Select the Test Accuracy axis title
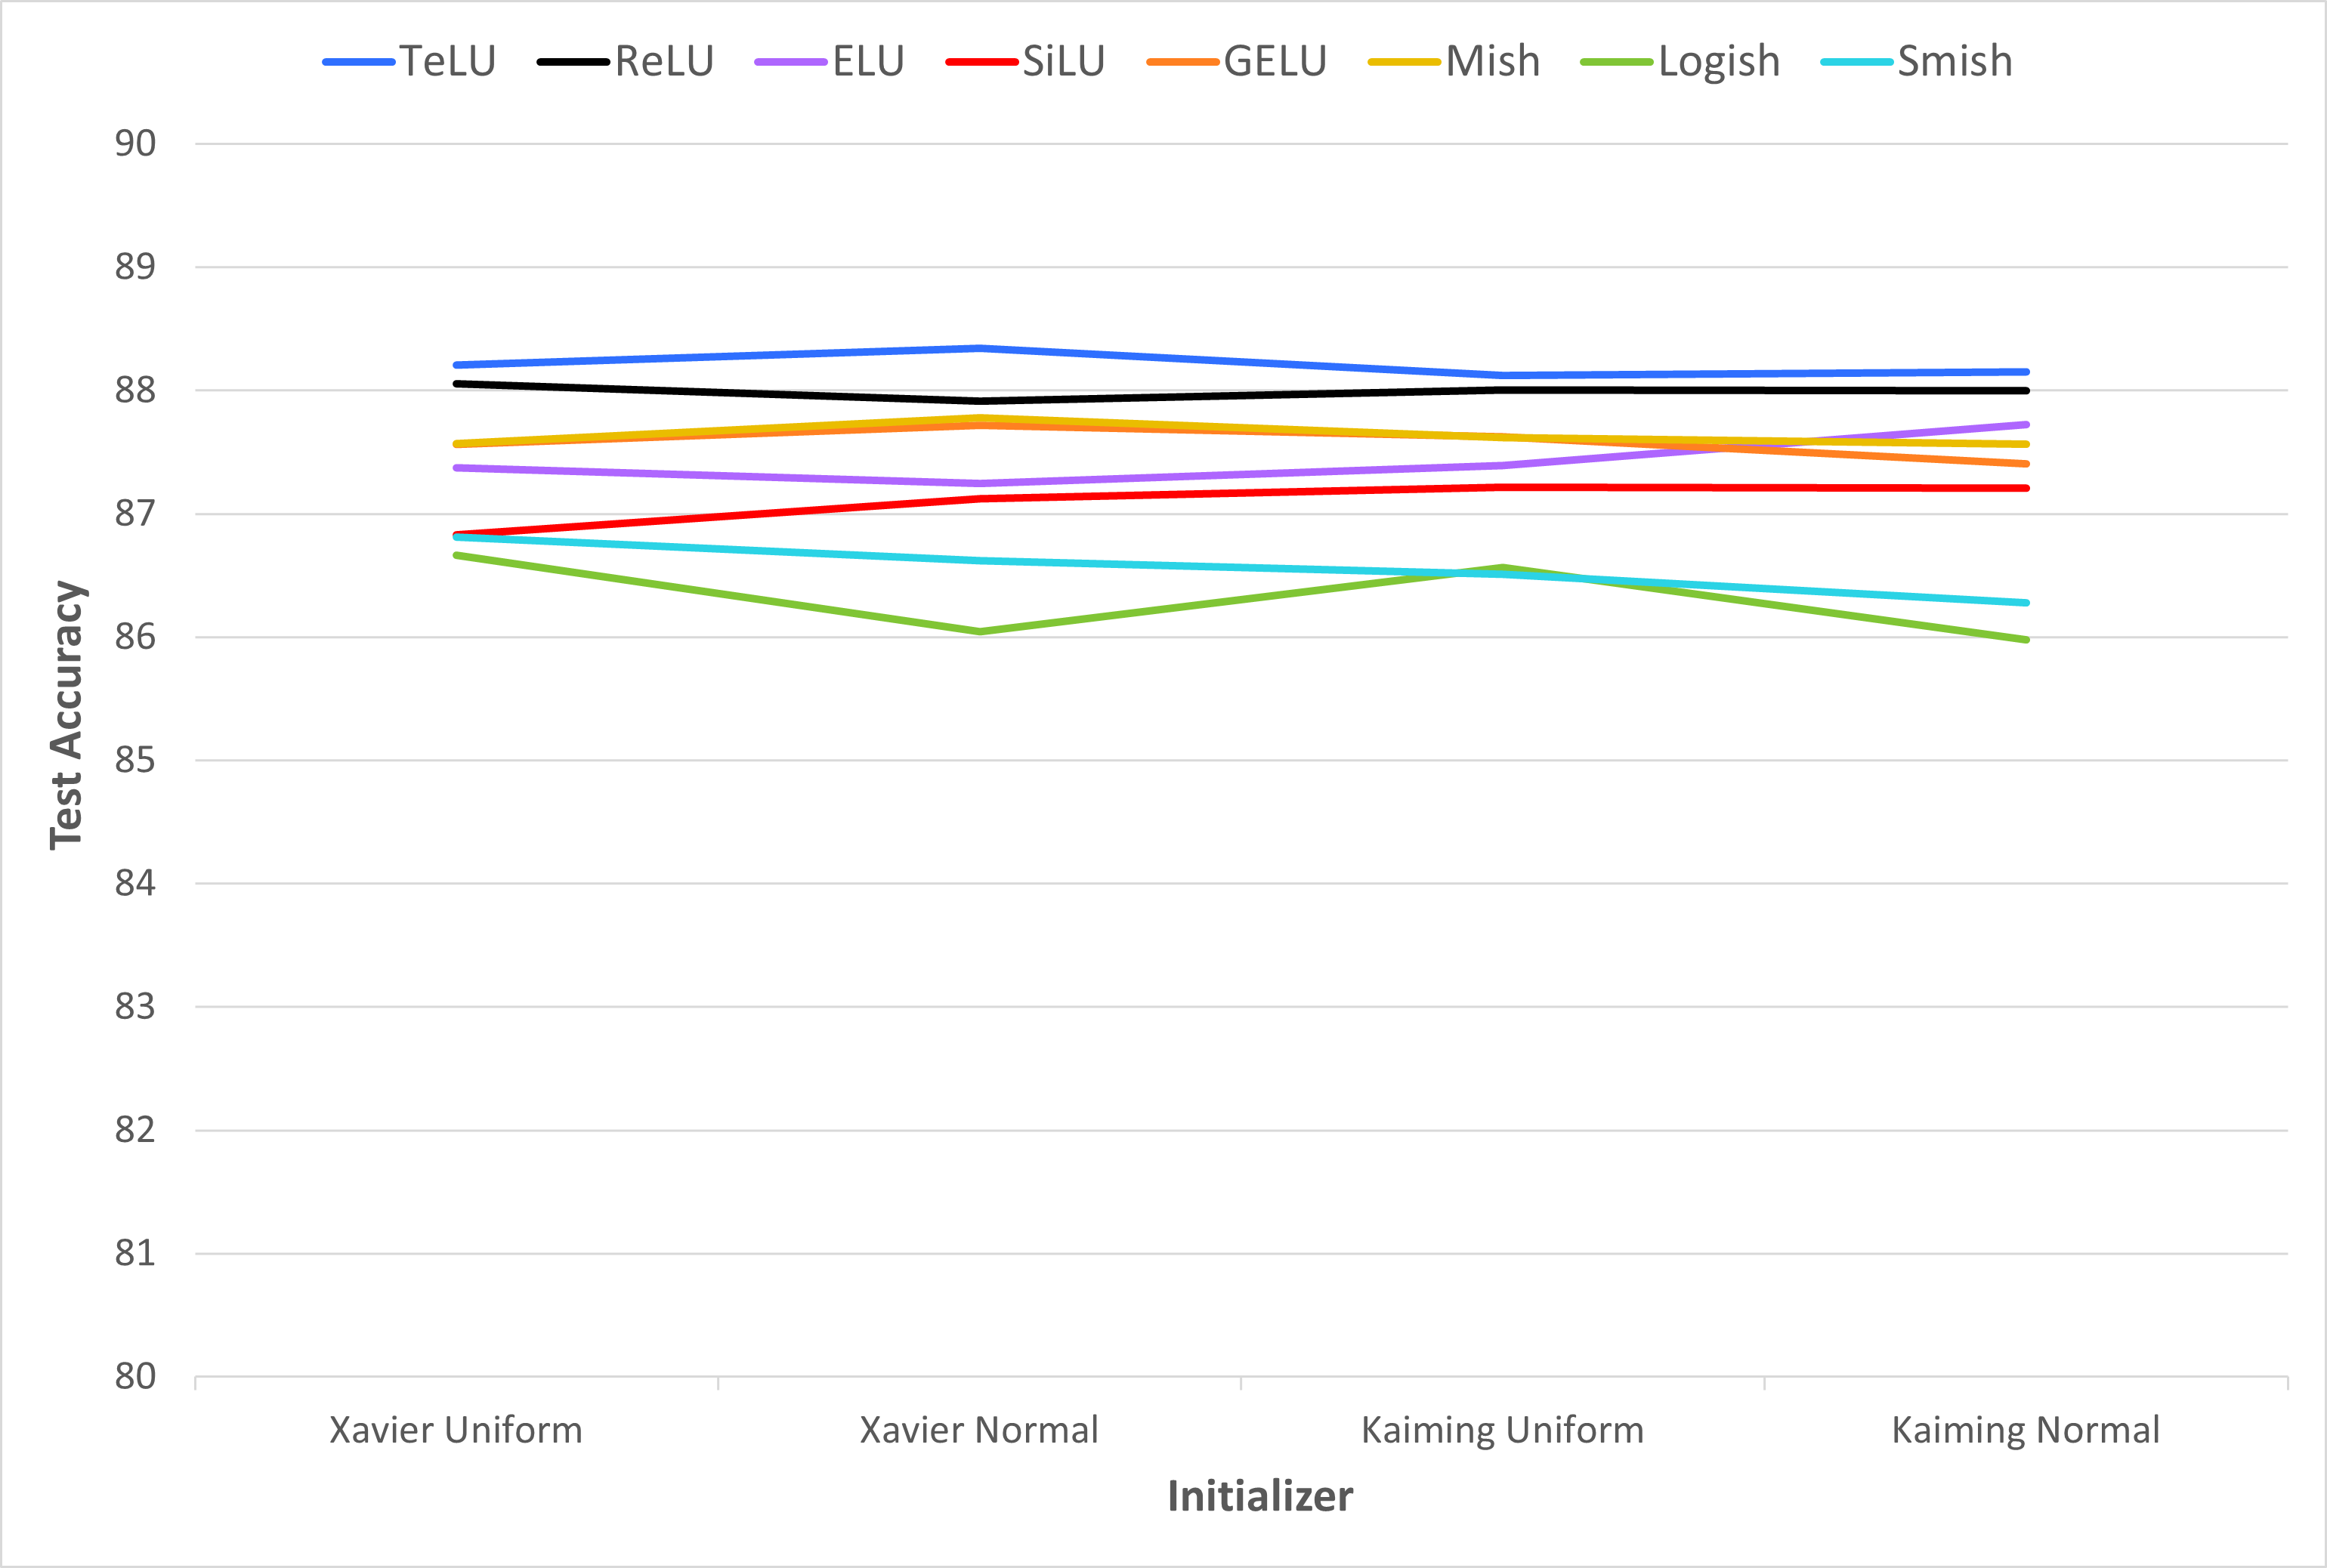 [67, 715]
